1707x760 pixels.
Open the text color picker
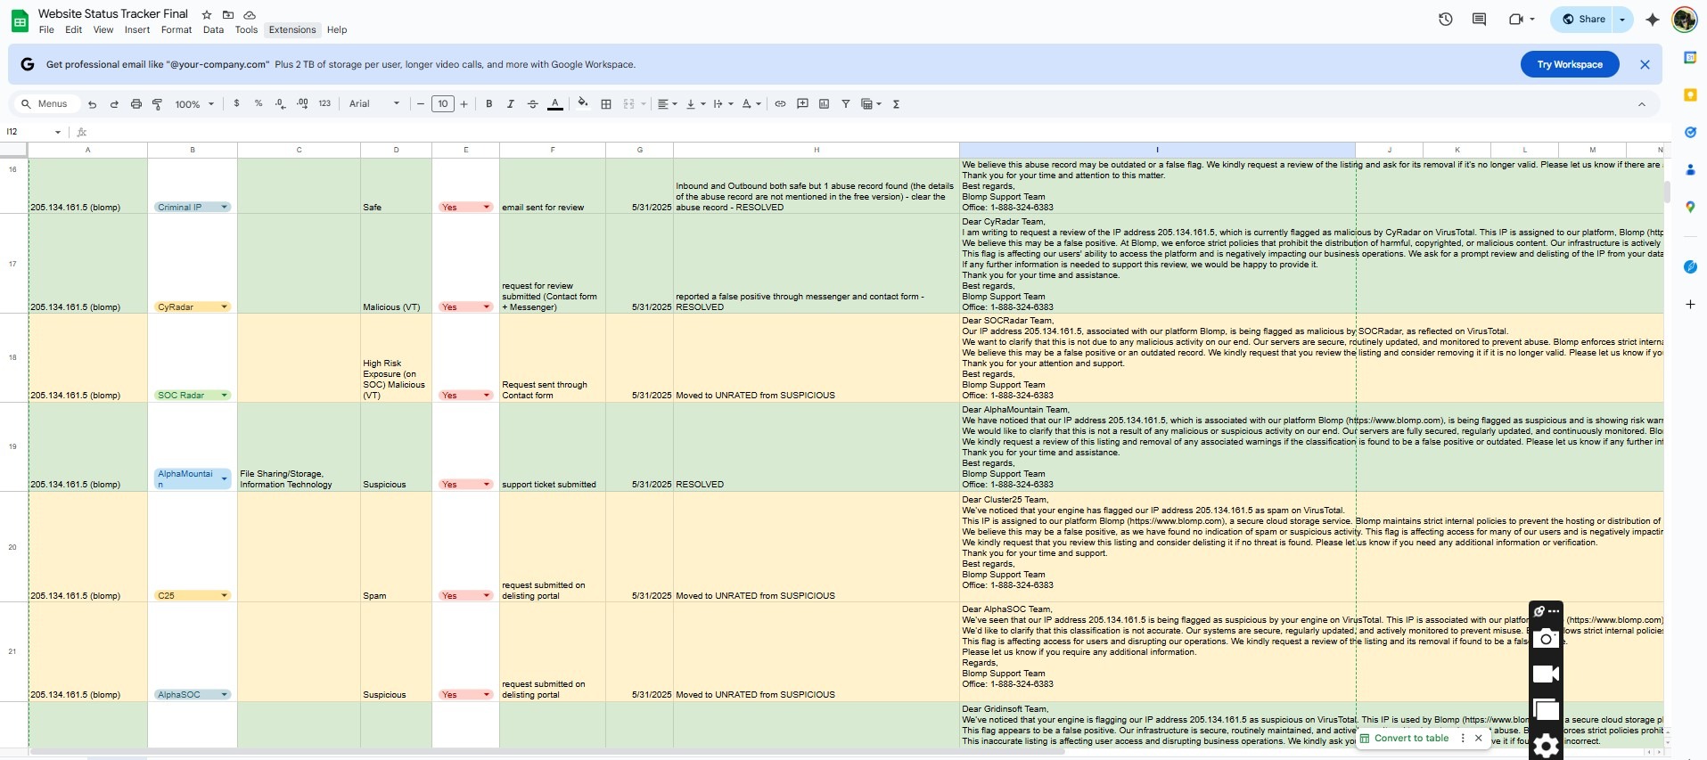tap(555, 104)
